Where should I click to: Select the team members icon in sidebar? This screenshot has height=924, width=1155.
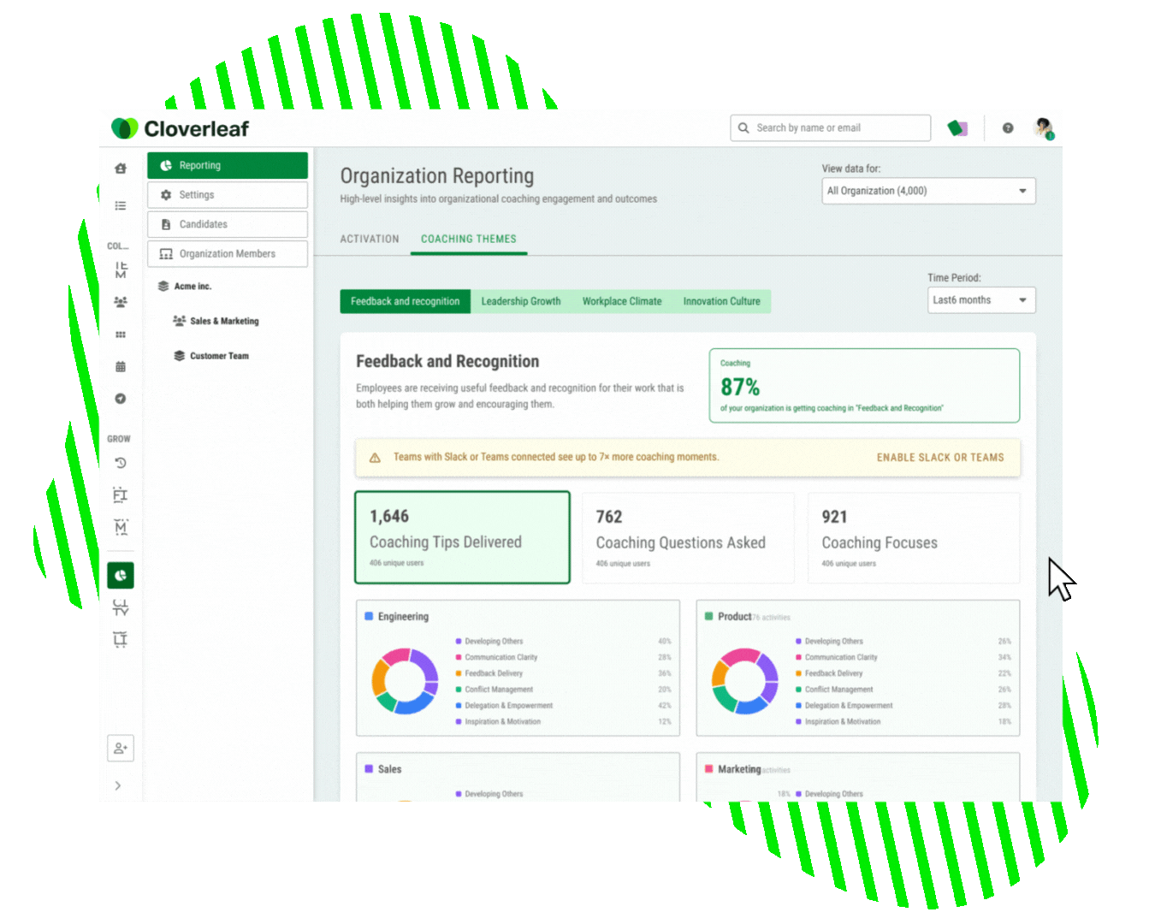point(120,301)
